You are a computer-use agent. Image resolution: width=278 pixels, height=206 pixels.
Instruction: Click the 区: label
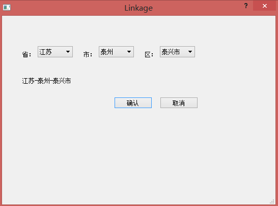click(x=149, y=54)
